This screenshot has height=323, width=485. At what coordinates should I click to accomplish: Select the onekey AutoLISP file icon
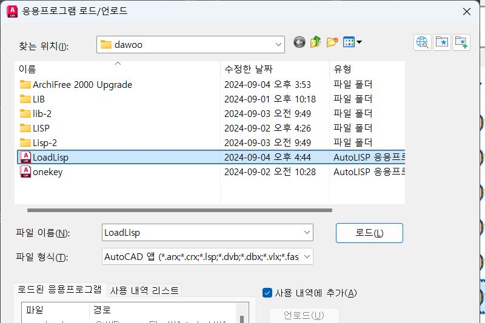point(25,171)
